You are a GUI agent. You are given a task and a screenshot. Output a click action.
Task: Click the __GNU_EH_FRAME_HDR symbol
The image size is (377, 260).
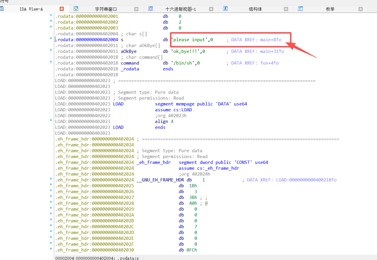(160, 180)
